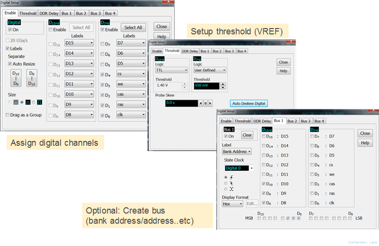Expand the Bank Address label dropdown
379x246 pixels.
point(237,152)
